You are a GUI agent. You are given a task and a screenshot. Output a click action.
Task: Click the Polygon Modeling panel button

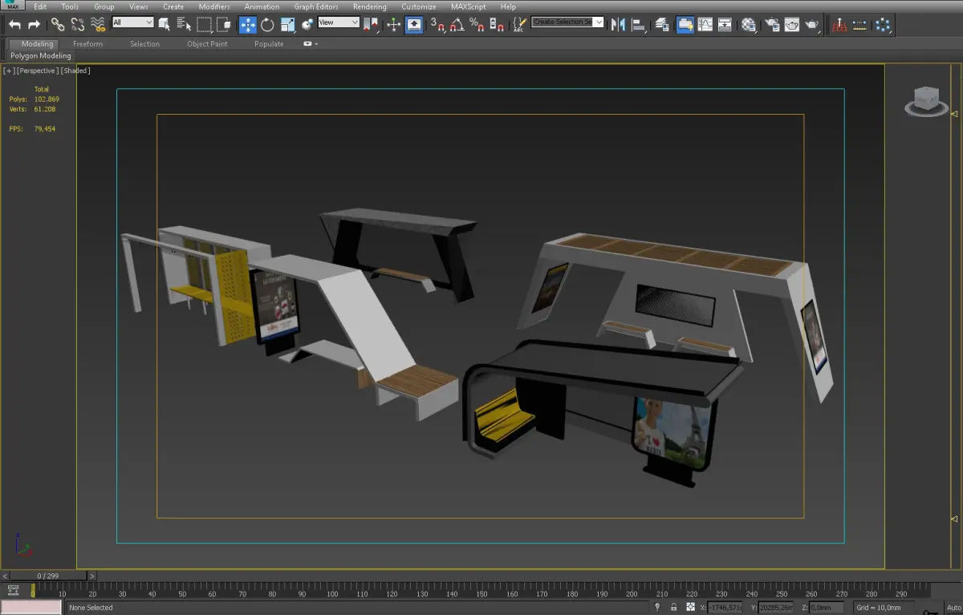41,56
